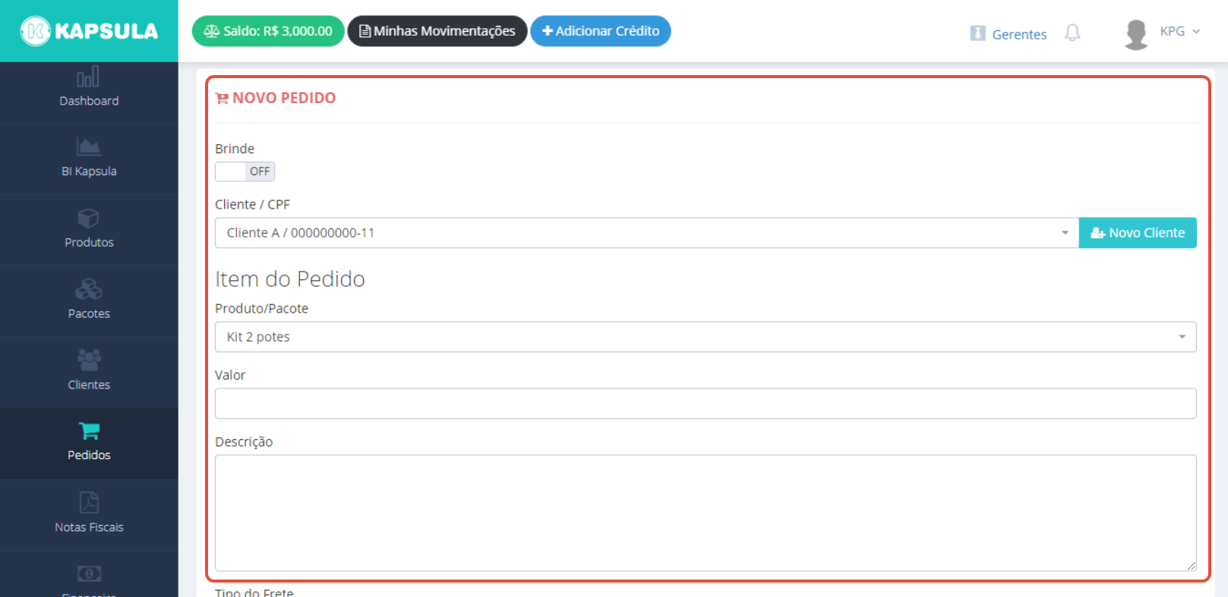
Task: Open BI Kapsula from the sidebar
Action: [x=89, y=159]
